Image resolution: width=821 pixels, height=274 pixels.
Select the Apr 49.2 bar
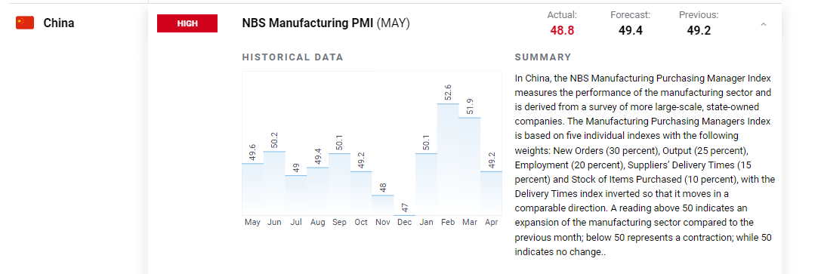click(491, 193)
